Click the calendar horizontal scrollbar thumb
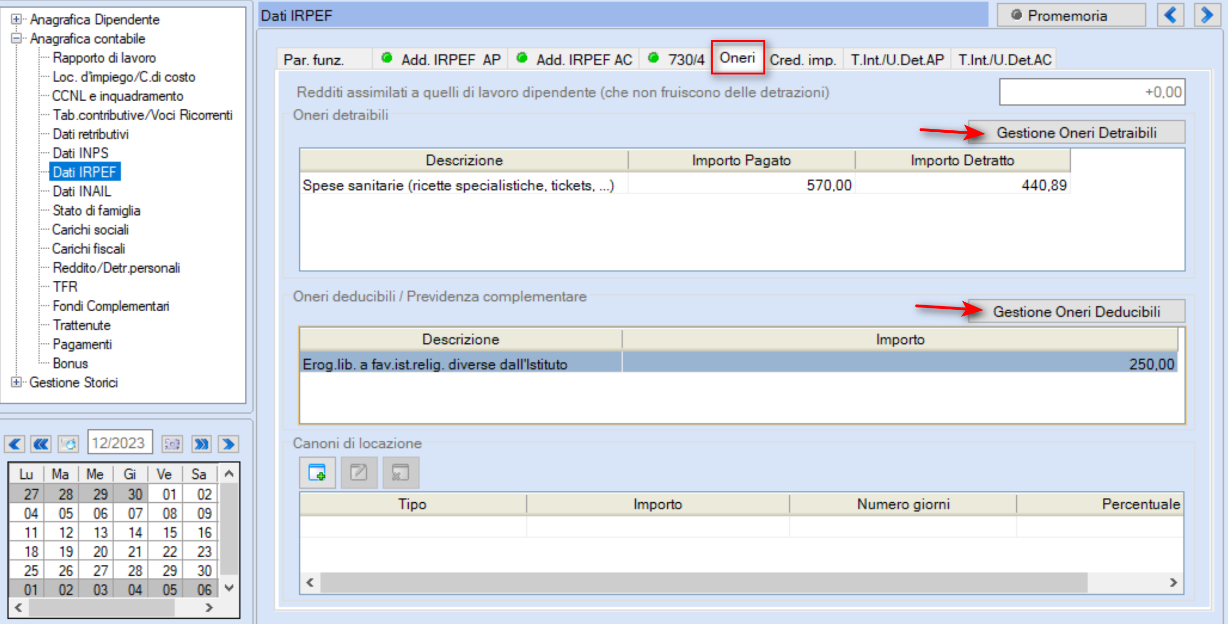Screen dimensions: 1228x624 point(102,607)
